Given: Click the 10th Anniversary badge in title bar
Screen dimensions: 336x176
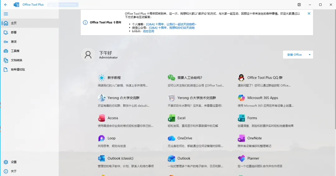Looking at the screenshot, I should 63,4.
